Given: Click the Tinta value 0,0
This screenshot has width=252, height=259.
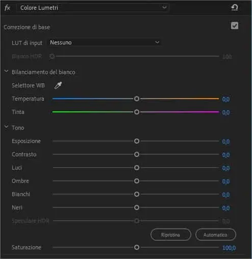Looking at the screenshot, I should (x=226, y=112).
